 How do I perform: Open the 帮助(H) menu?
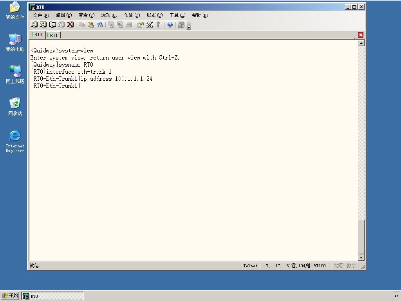(x=200, y=15)
